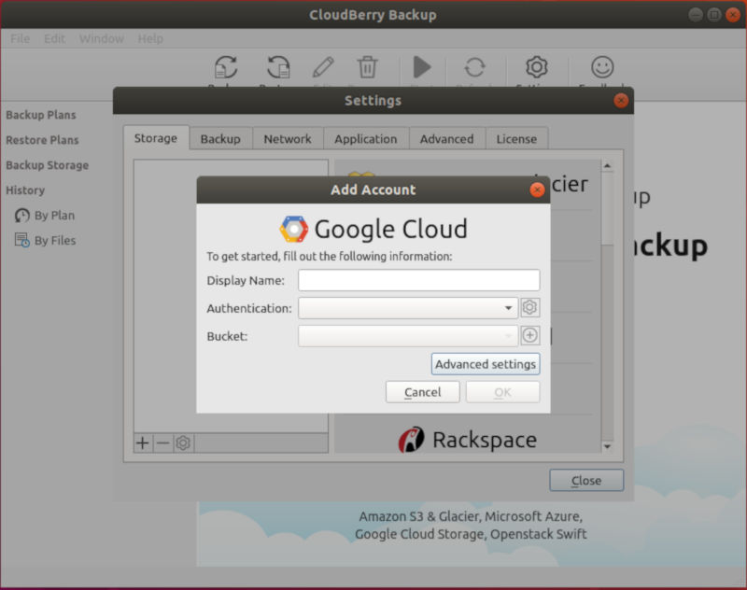Remove a storage account with the minus icon
747x590 pixels.
pos(161,443)
